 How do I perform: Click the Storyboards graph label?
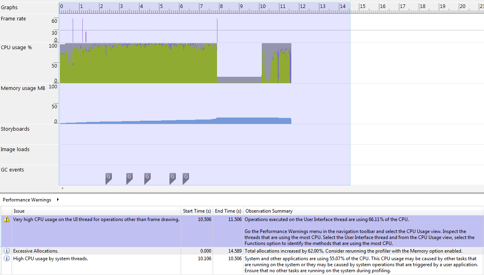[x=15, y=129]
